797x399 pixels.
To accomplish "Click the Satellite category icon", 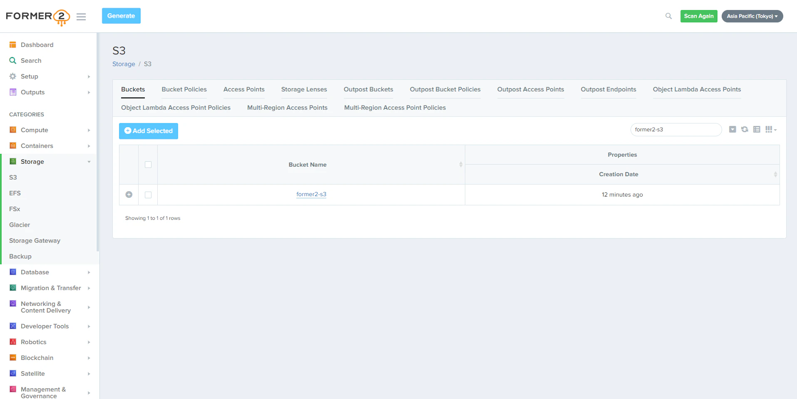I will coord(13,374).
